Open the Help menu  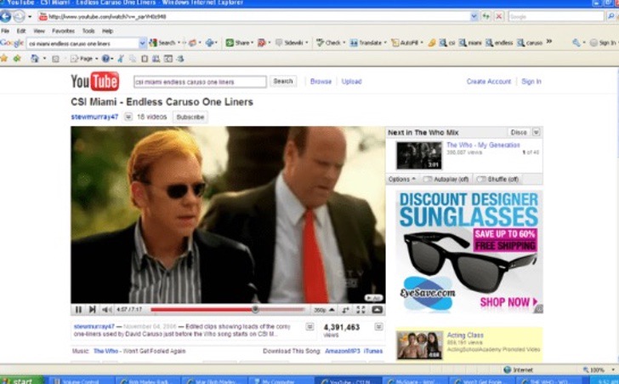coord(108,31)
